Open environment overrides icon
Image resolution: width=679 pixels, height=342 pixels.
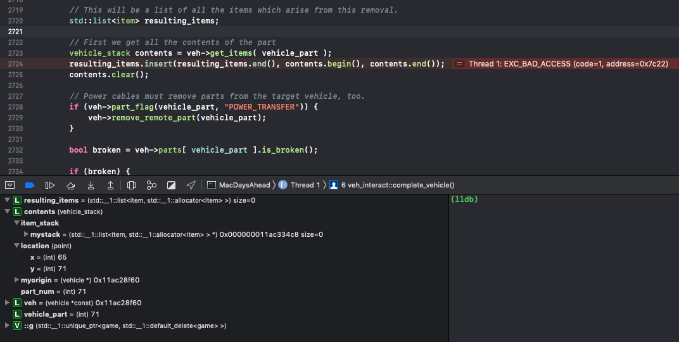pos(171,186)
